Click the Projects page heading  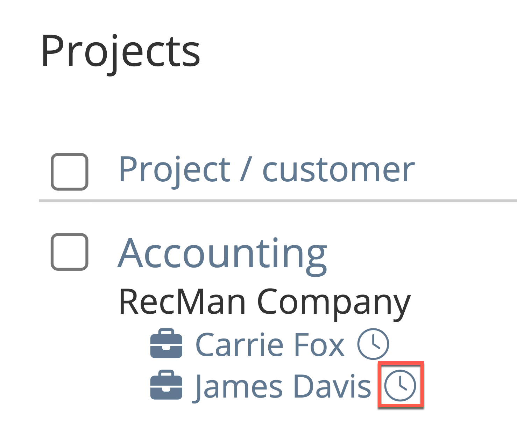point(121,51)
